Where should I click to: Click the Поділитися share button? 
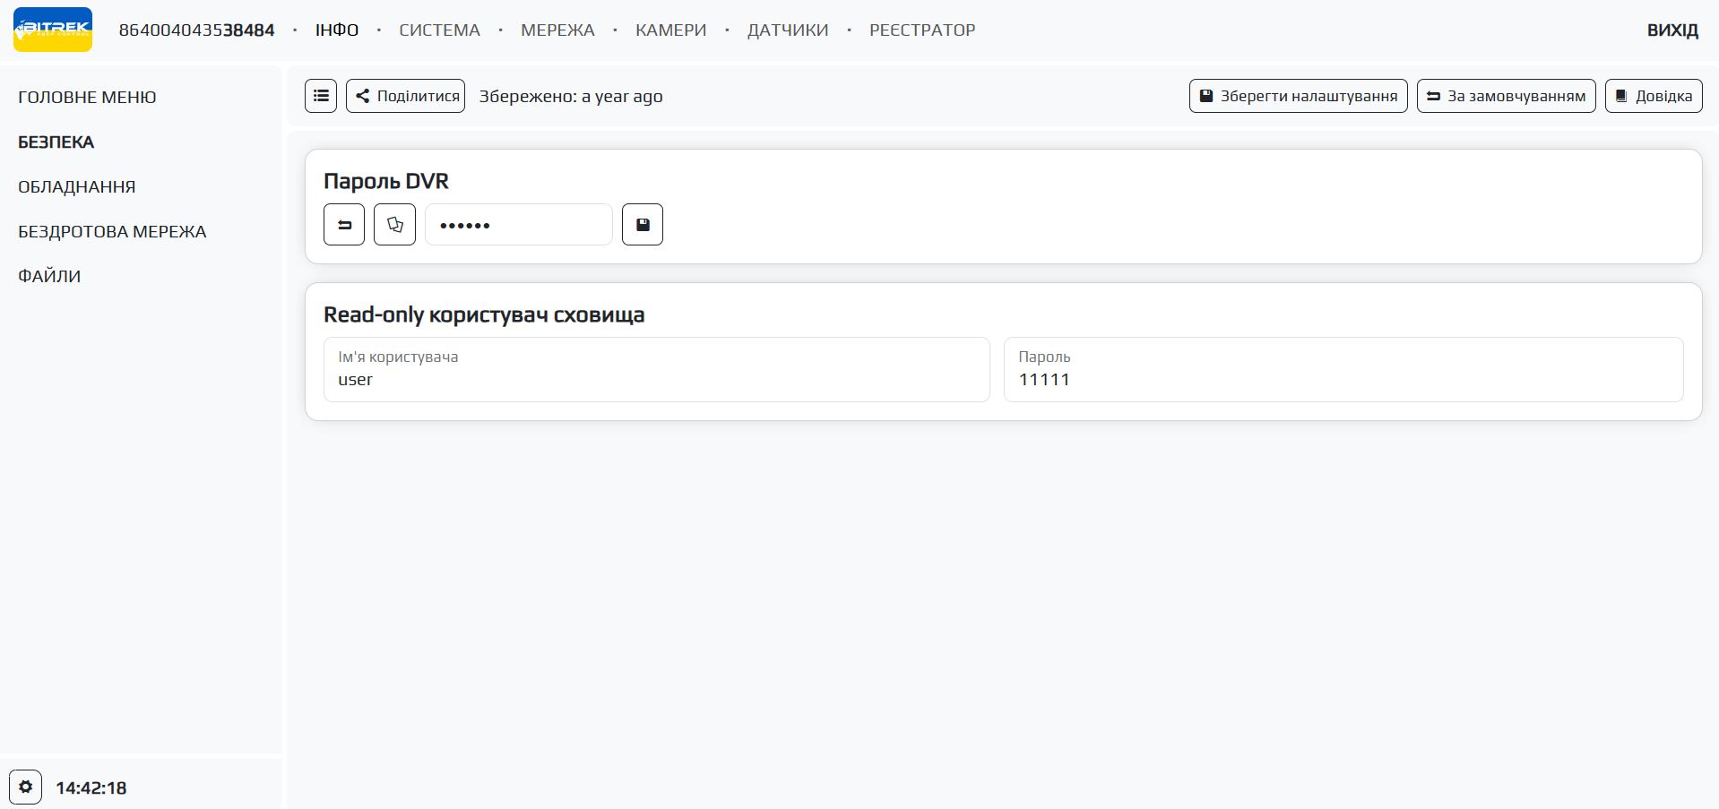tap(406, 96)
